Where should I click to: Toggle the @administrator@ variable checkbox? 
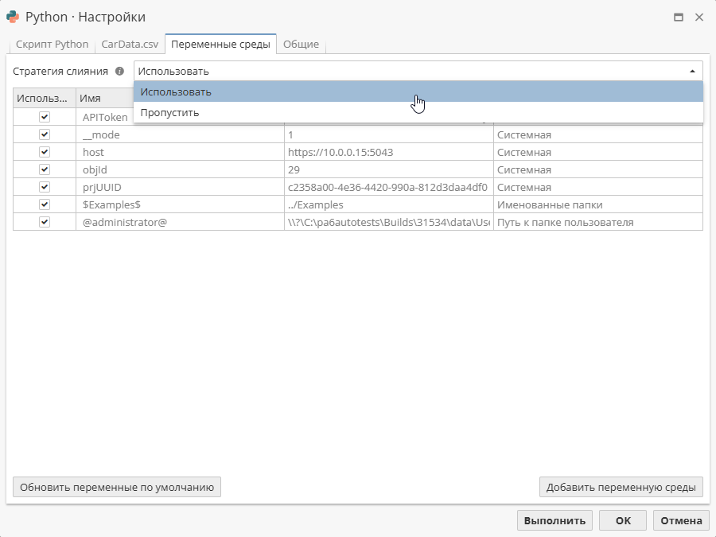tap(44, 222)
